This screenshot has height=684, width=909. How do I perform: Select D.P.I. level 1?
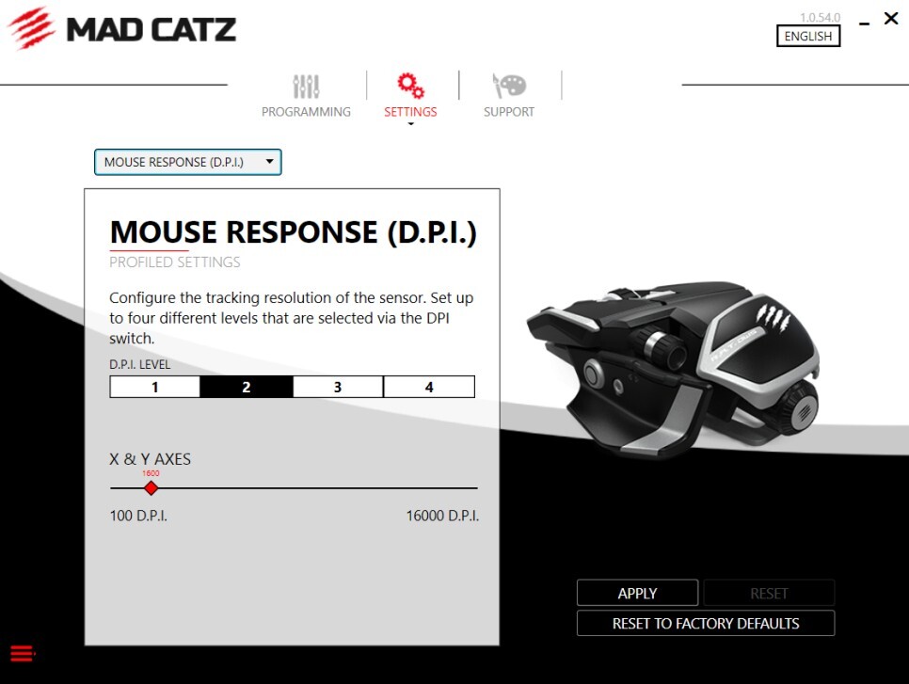154,387
